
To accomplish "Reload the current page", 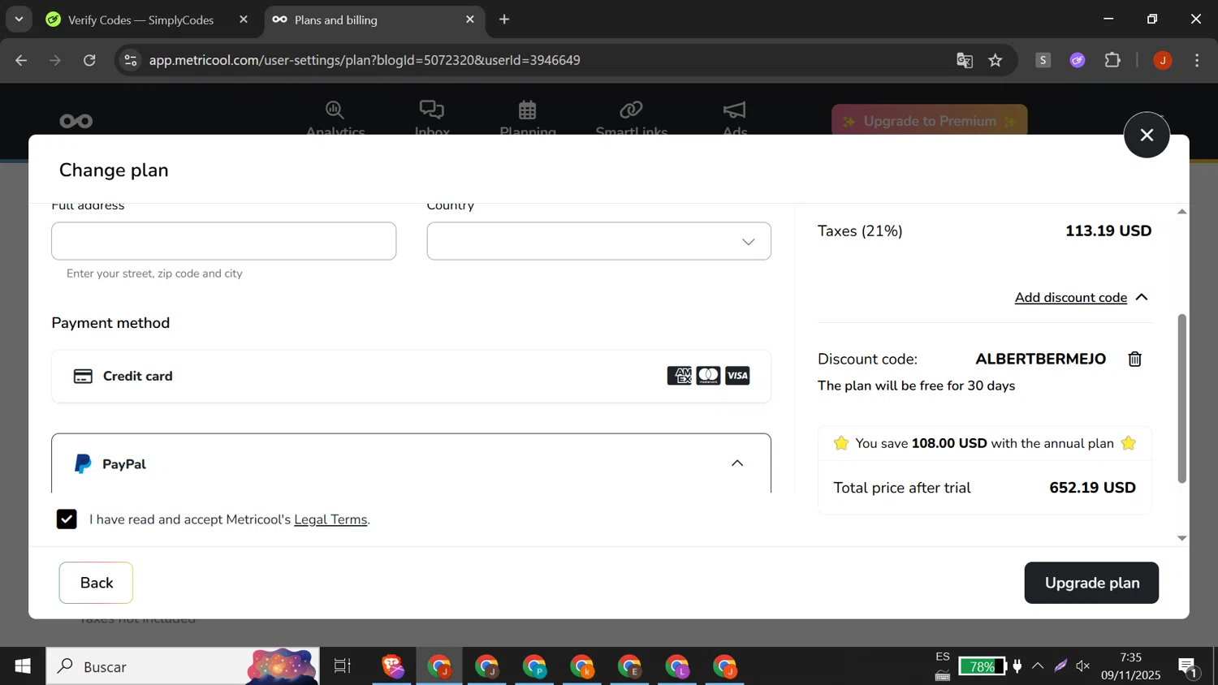I will (90, 60).
